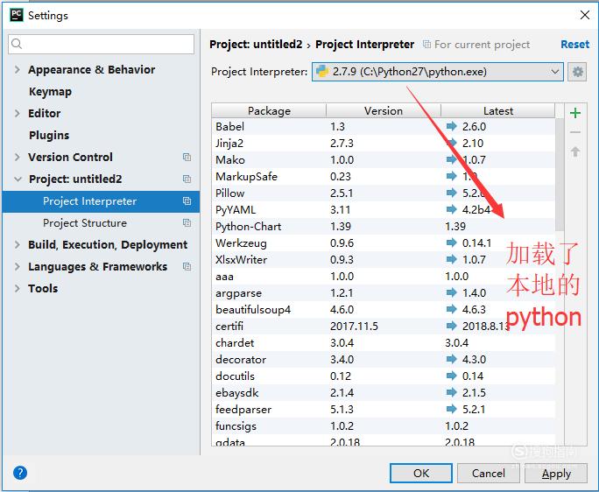The height and width of the screenshot is (492, 599).
Task: Select the beautifulsoup4 package row
Action: click(384, 309)
